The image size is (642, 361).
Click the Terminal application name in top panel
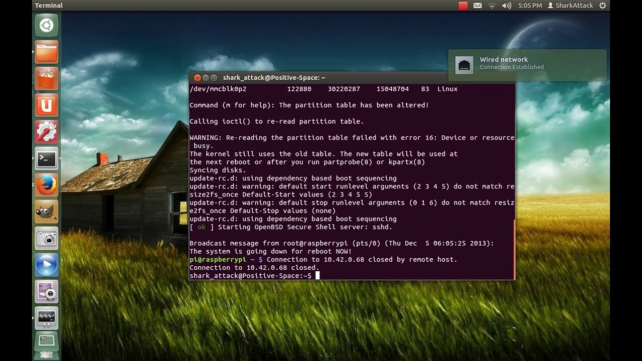[x=49, y=6]
